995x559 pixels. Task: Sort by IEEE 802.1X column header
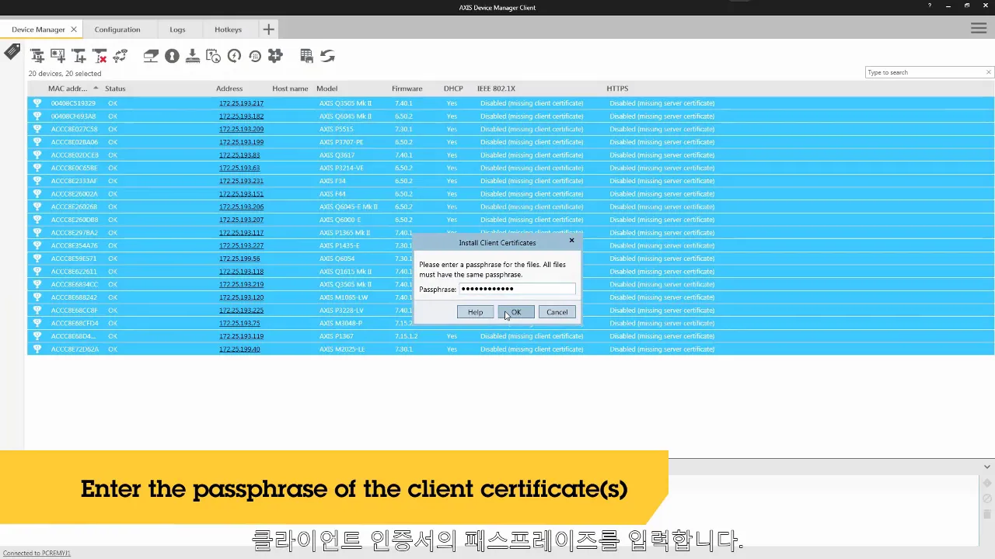tap(496, 89)
